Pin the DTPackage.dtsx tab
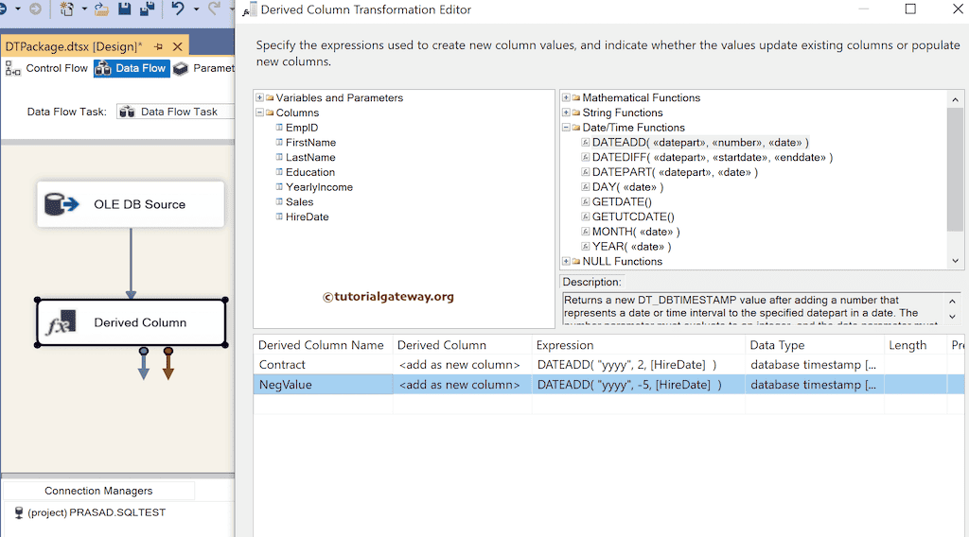This screenshot has height=537, width=969. click(x=159, y=47)
